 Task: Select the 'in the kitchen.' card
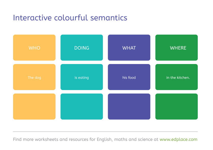(x=176, y=77)
